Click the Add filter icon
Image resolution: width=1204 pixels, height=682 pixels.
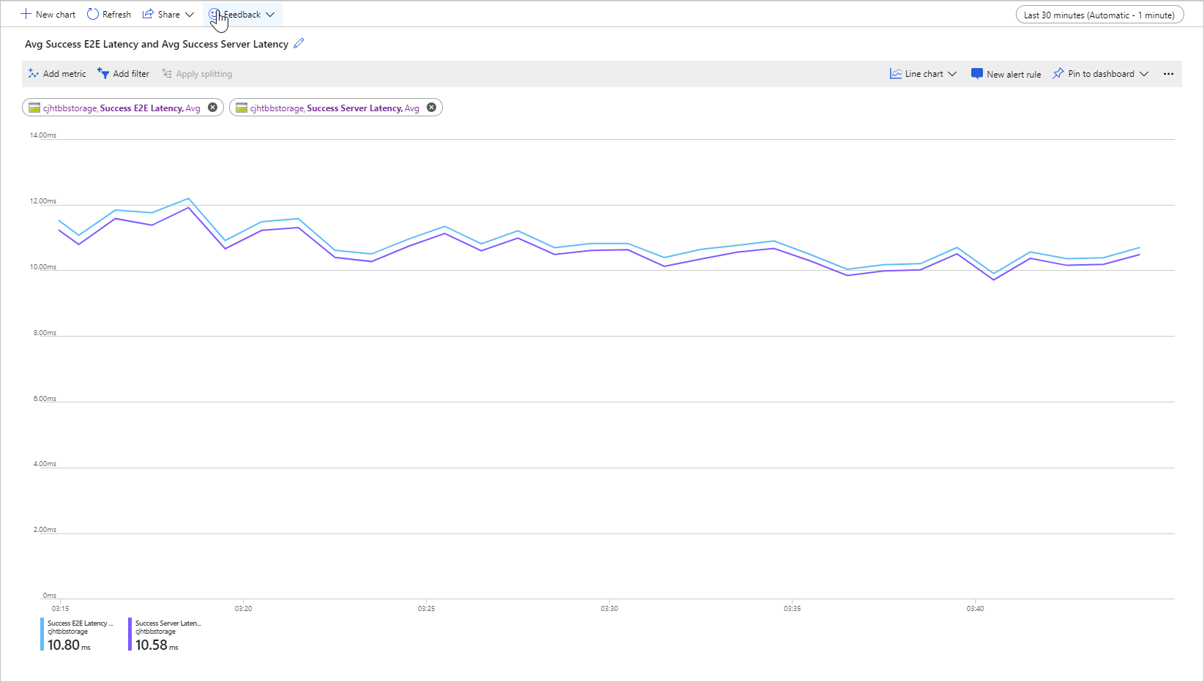tap(103, 73)
